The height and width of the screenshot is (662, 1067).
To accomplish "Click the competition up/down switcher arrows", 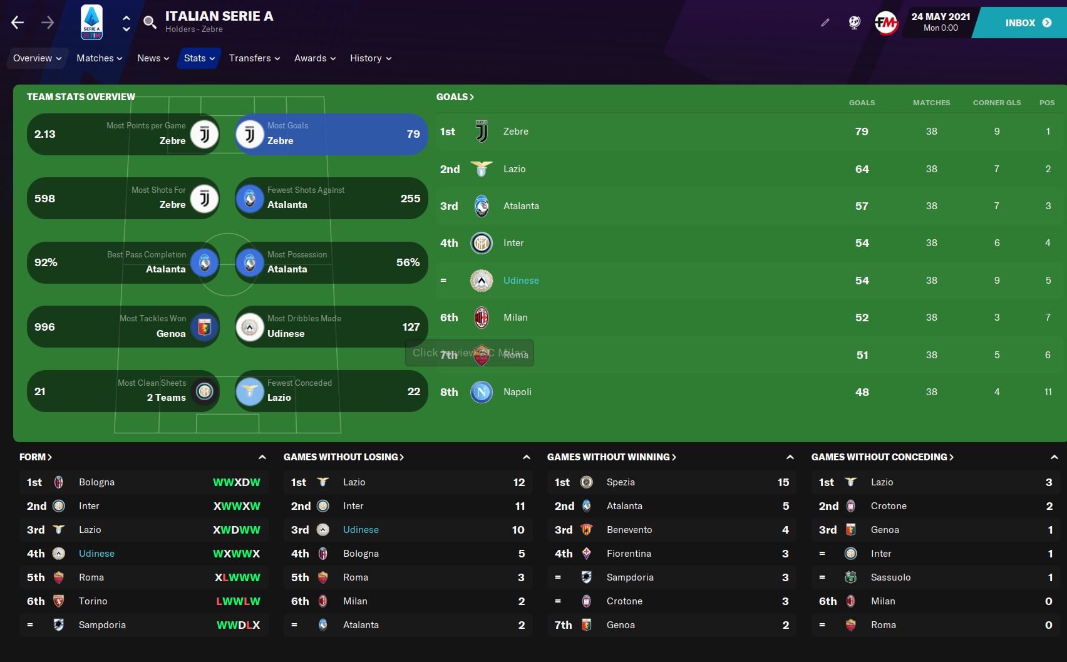I will [126, 23].
